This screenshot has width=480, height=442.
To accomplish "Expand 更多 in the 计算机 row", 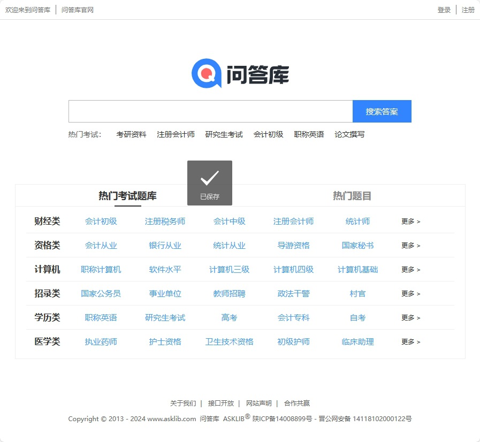I will click(410, 270).
